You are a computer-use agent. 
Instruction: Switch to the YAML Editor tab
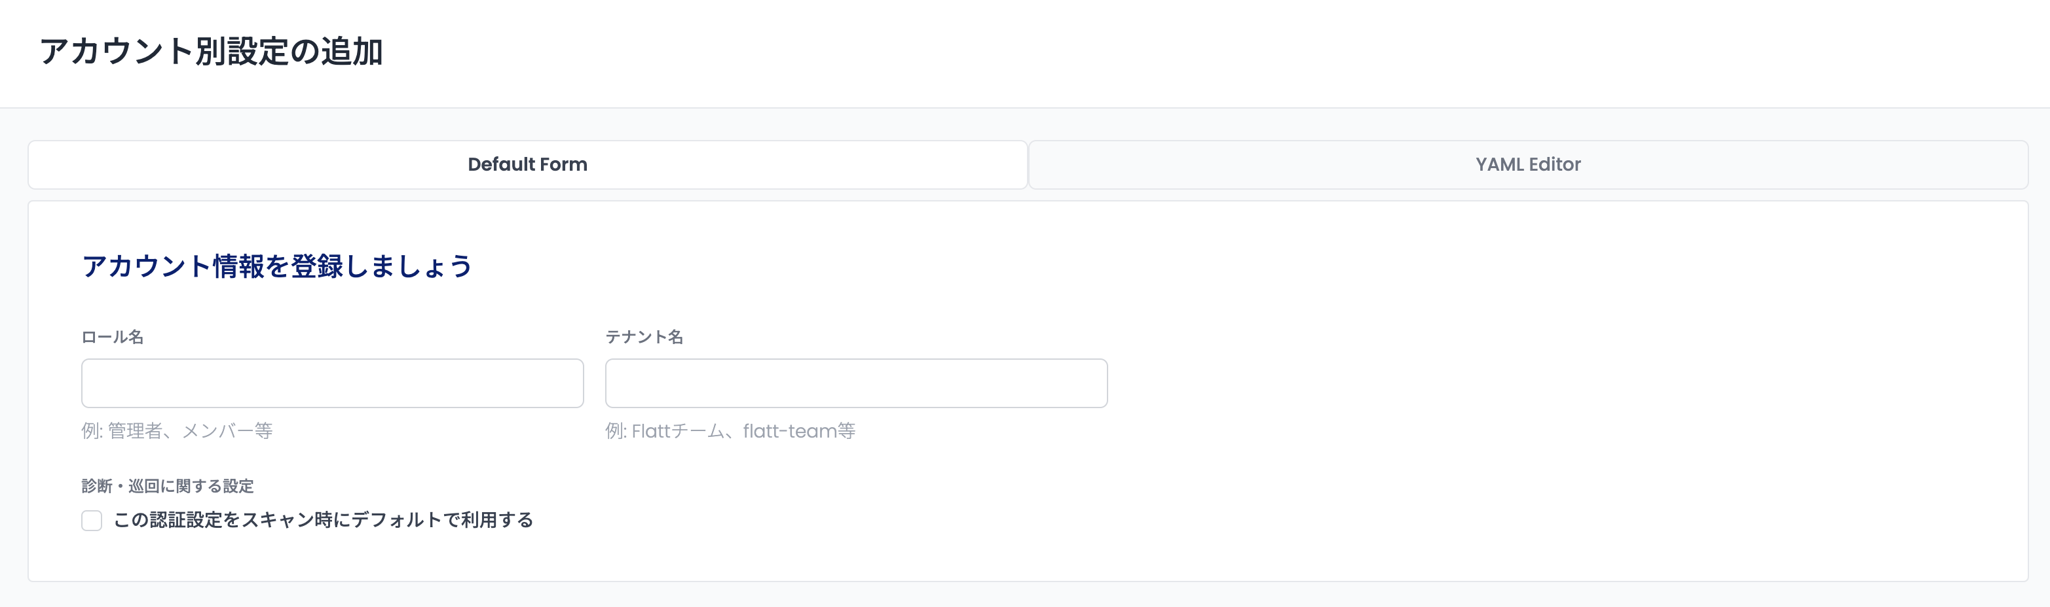(x=1528, y=164)
